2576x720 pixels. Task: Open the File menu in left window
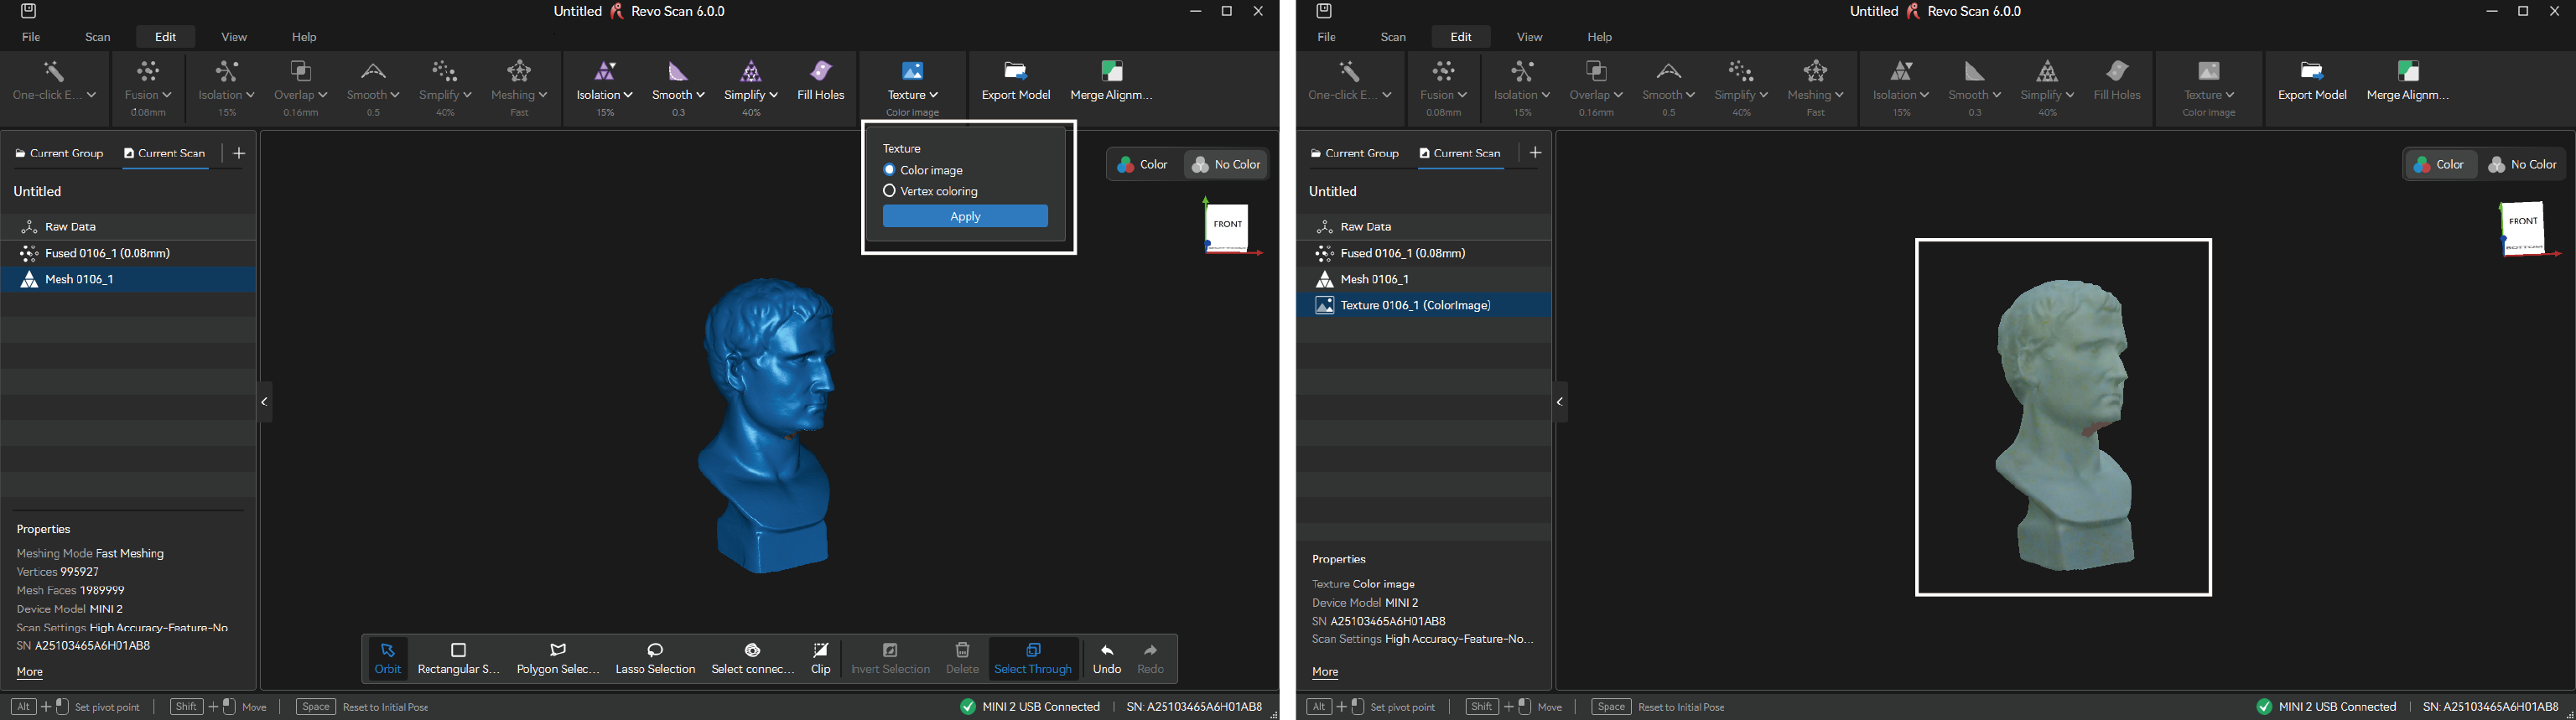click(31, 37)
